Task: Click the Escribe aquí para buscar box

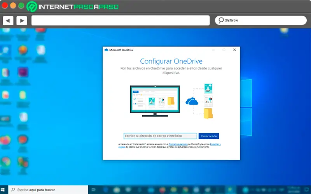Action: (x=48, y=190)
